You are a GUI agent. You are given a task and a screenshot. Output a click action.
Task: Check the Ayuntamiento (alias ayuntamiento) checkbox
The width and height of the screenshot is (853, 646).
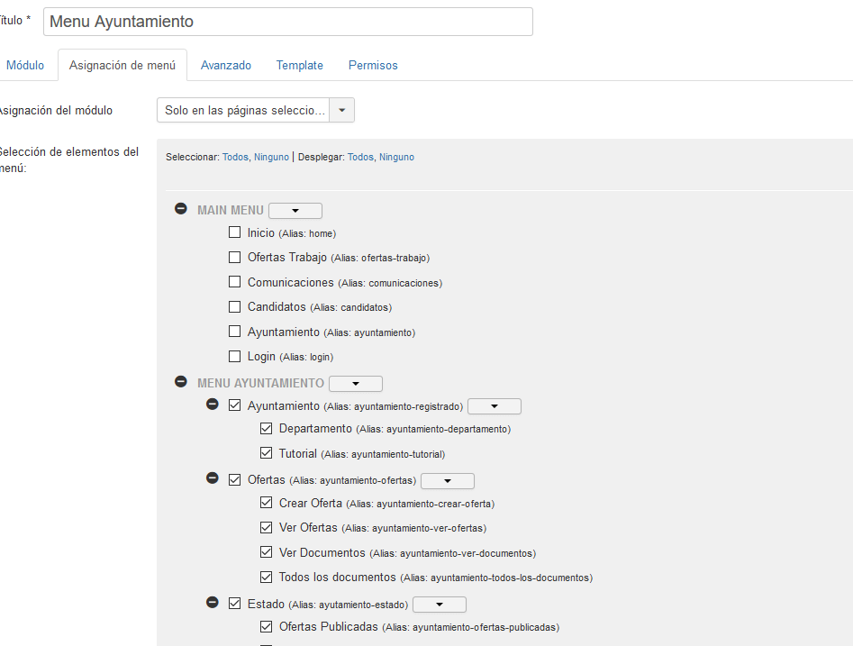[234, 332]
